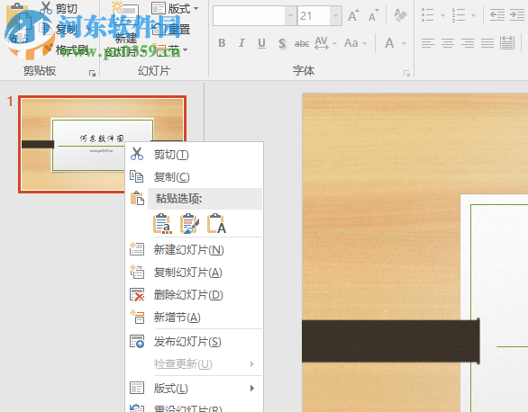Screen dimensions: 528x412
Task: Expand the font size dropdown arrow
Action: point(335,16)
